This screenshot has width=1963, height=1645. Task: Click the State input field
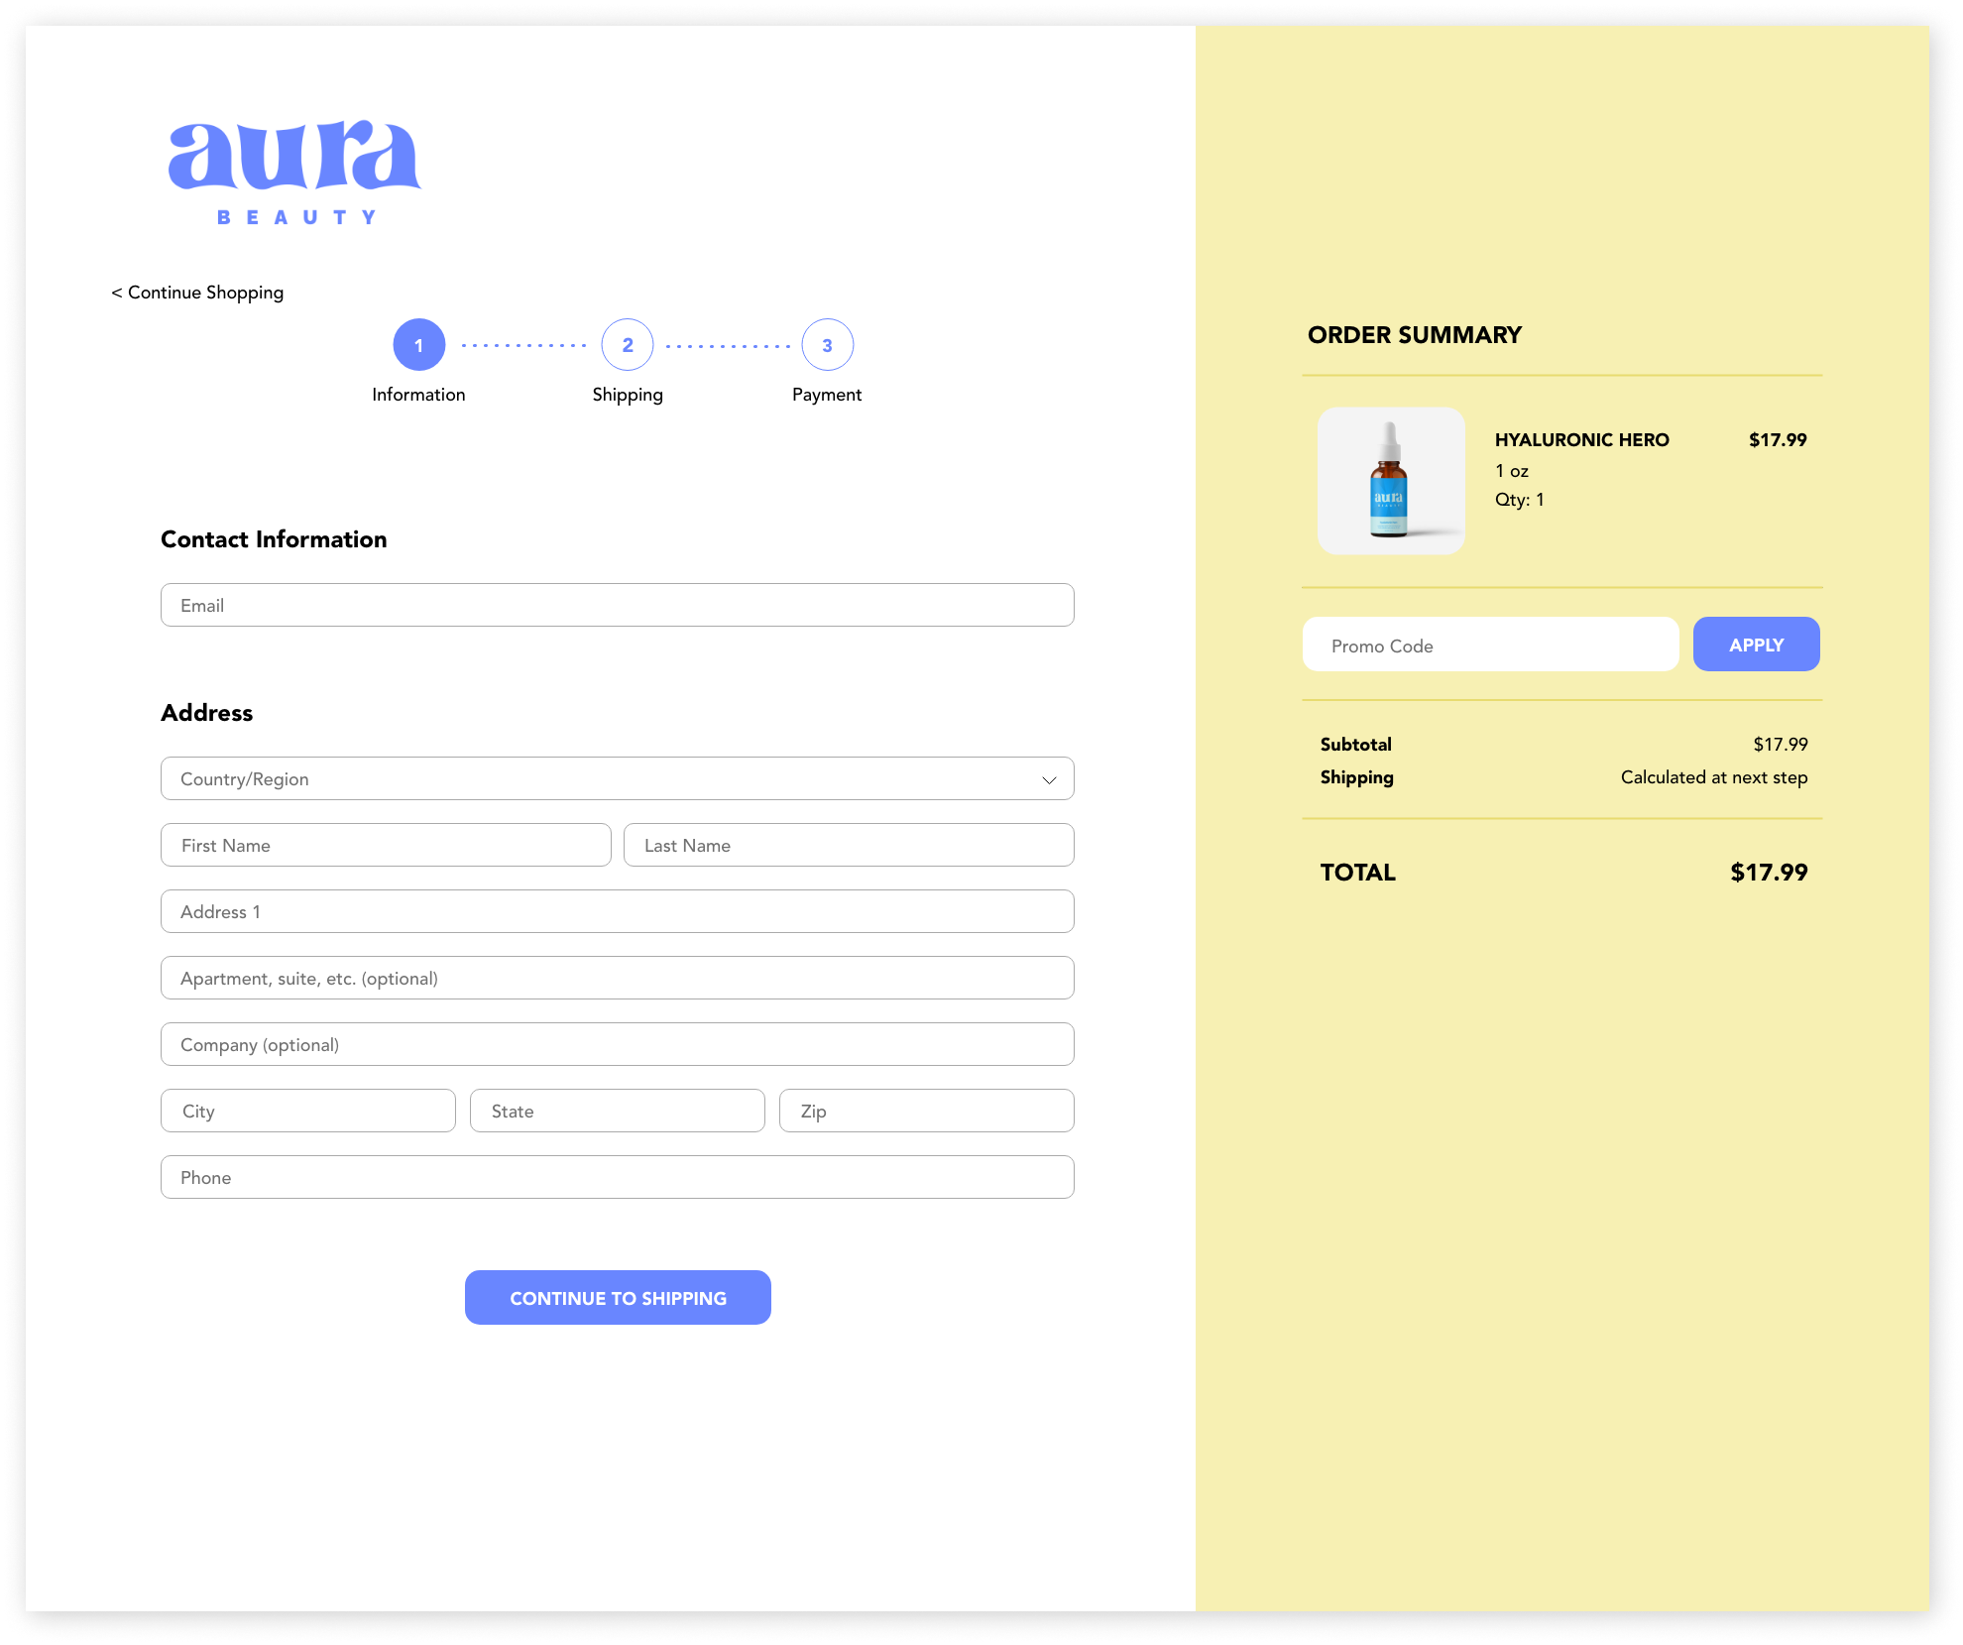point(617,1111)
